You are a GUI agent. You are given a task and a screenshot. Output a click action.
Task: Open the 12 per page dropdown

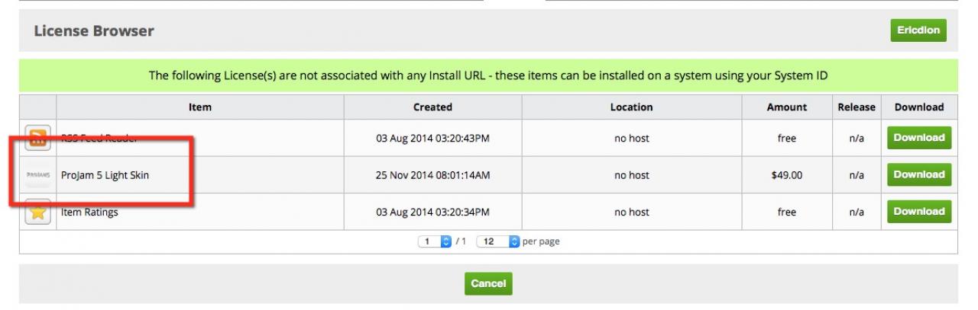tap(497, 241)
